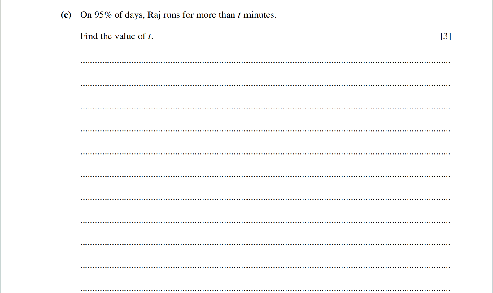Click the ninth dotted answer line
The width and height of the screenshot is (493, 293).
click(265, 244)
